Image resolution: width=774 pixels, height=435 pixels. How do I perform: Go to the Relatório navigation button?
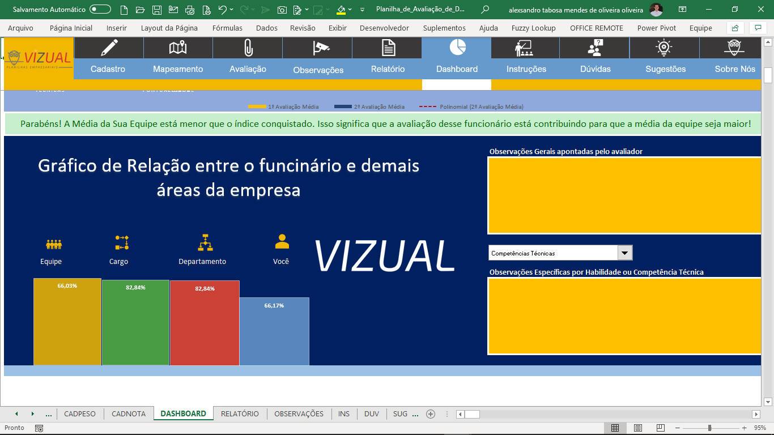[388, 69]
